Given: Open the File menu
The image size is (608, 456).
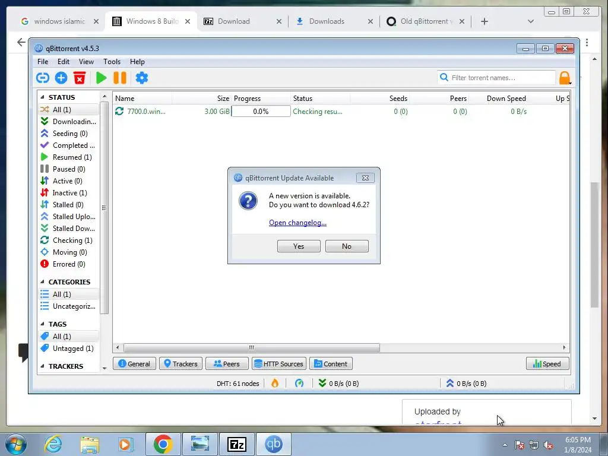Looking at the screenshot, I should (43, 62).
